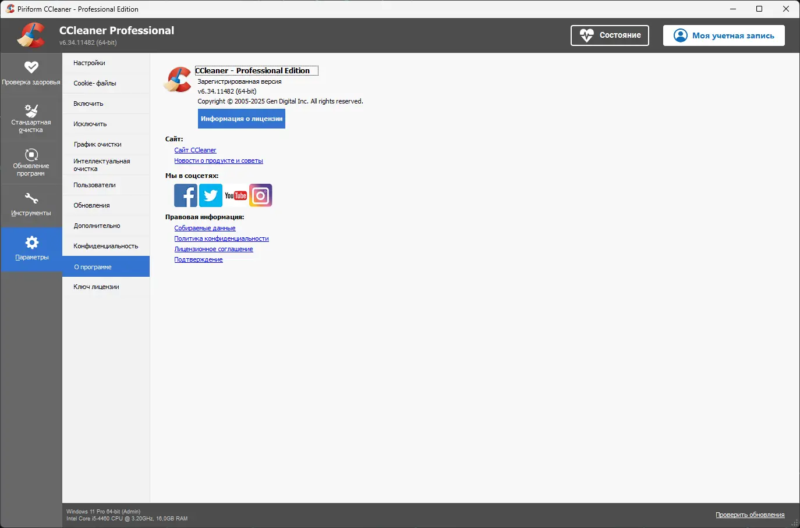
Task: Click the CCleaner logo in About panel
Action: click(x=178, y=80)
